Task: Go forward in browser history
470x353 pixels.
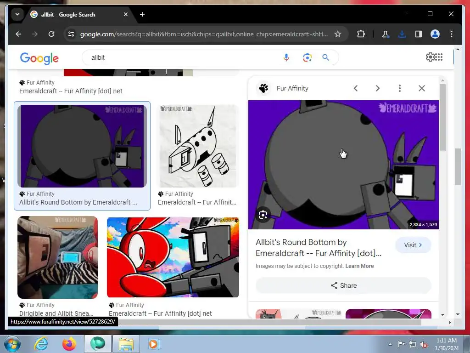Action: [x=35, y=34]
